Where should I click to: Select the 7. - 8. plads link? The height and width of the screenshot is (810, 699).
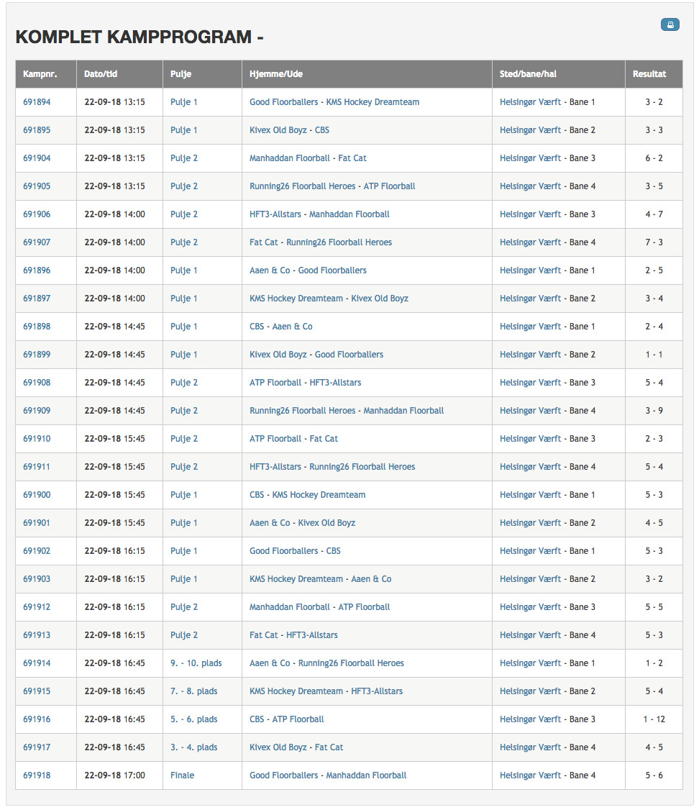point(194,691)
